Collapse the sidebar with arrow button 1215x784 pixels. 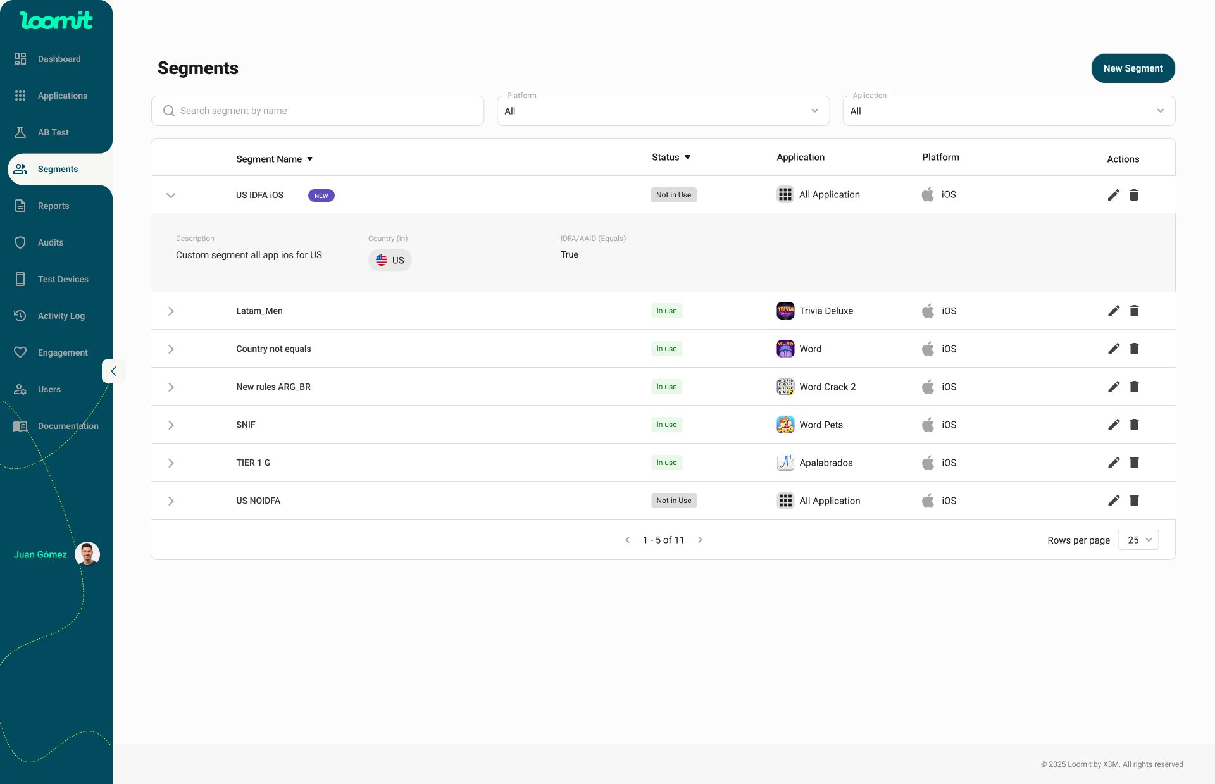click(113, 371)
